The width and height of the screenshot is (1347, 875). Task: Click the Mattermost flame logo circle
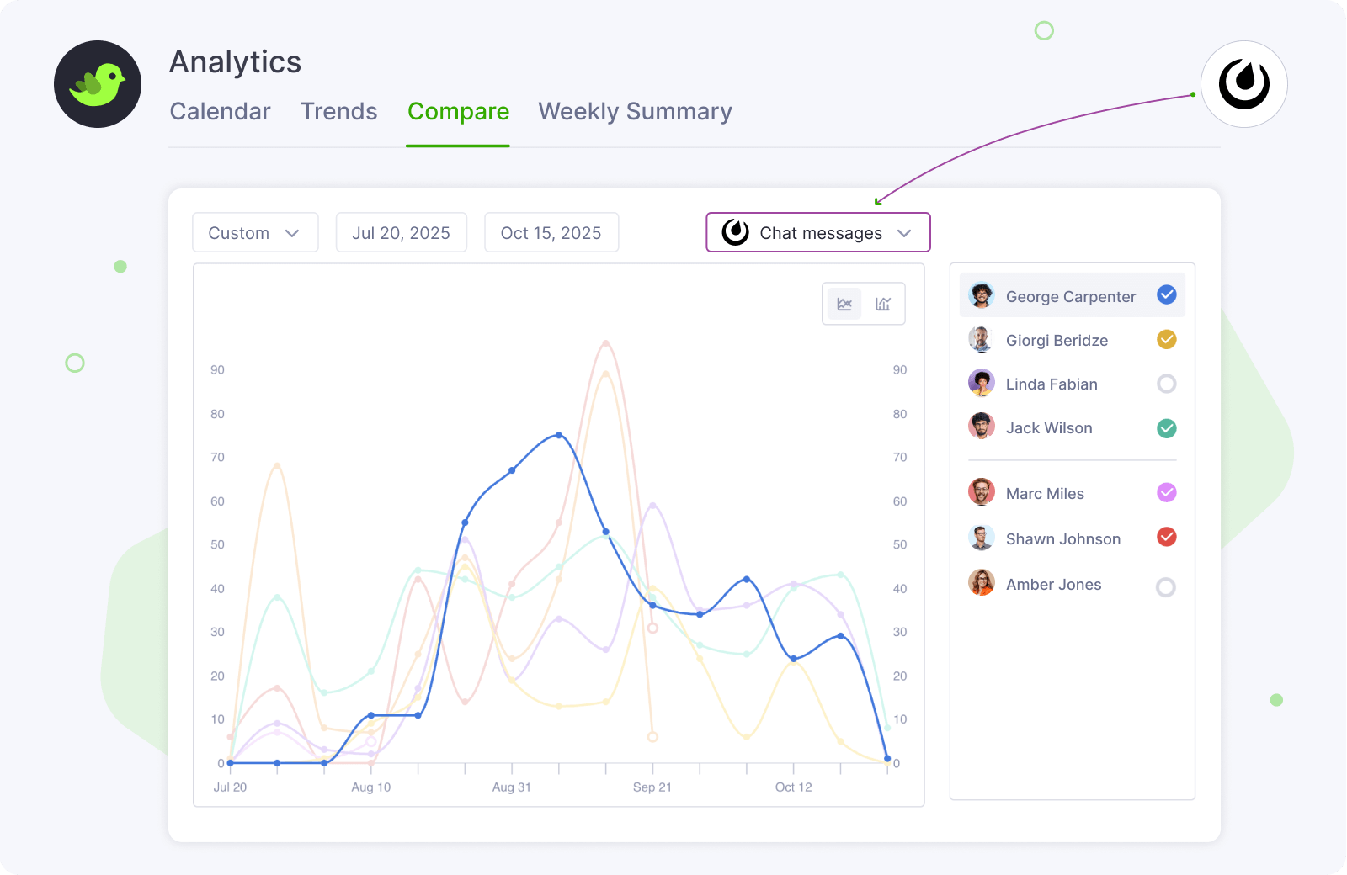tap(1243, 84)
